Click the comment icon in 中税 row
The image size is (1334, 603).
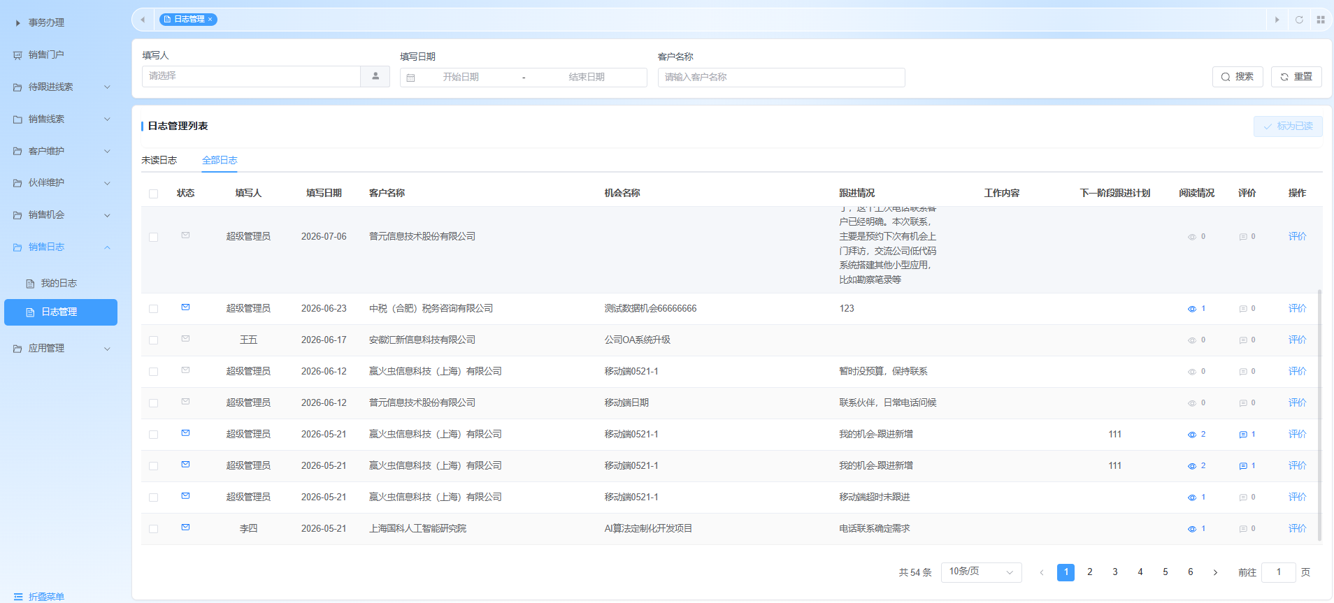tap(1243, 309)
